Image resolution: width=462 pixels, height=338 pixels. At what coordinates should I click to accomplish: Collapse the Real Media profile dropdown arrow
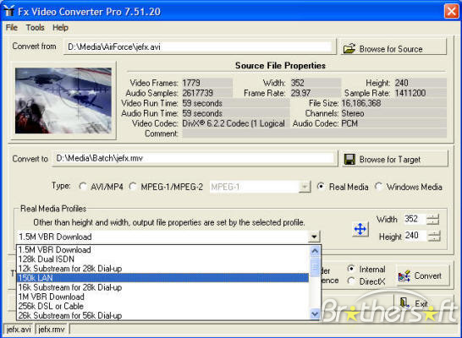314,237
